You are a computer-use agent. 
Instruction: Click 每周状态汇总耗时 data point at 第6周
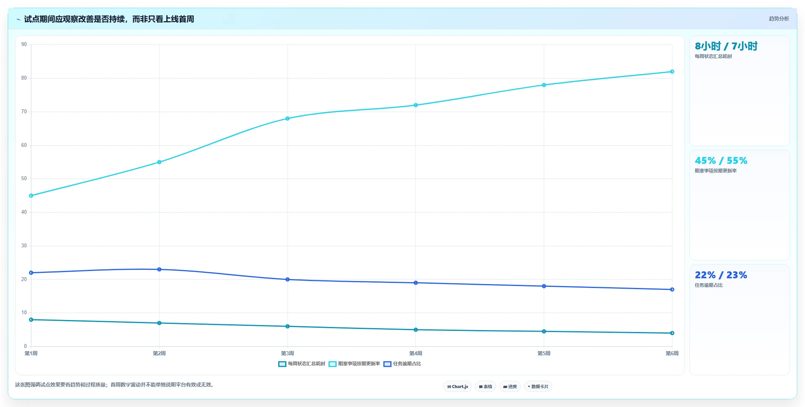coord(672,333)
